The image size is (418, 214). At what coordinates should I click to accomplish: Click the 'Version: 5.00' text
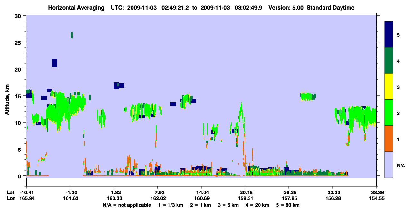(286, 8)
